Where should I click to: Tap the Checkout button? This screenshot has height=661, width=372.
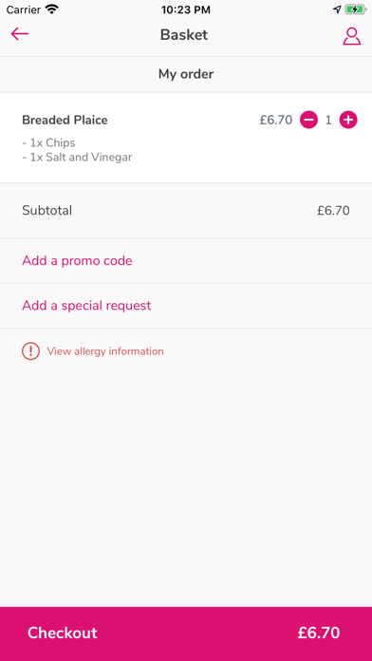[x=186, y=633]
